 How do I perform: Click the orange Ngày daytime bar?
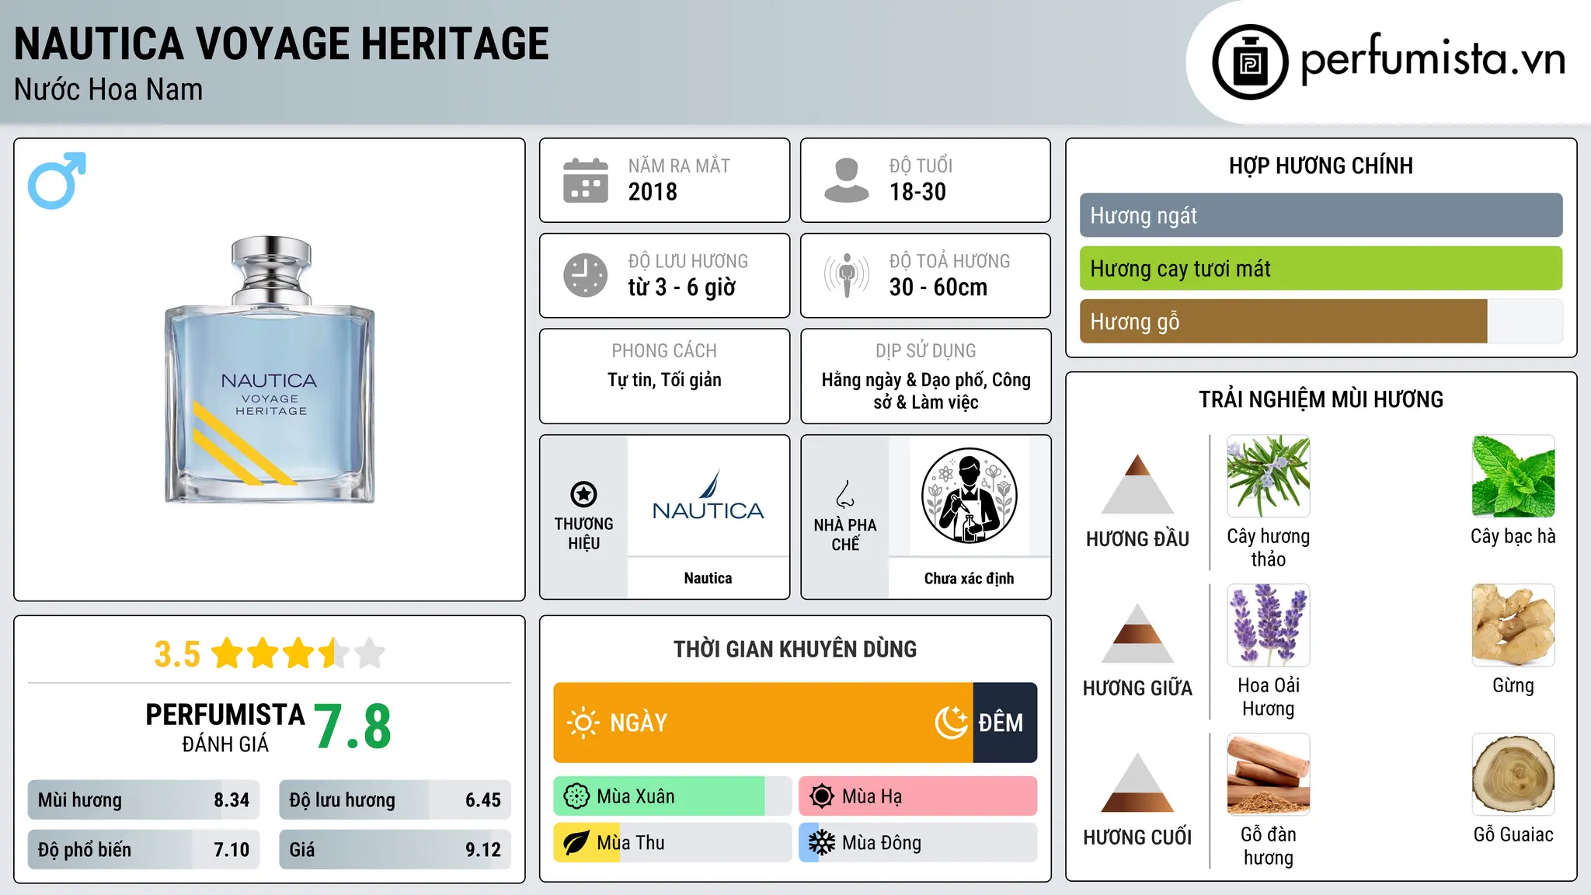click(x=763, y=723)
